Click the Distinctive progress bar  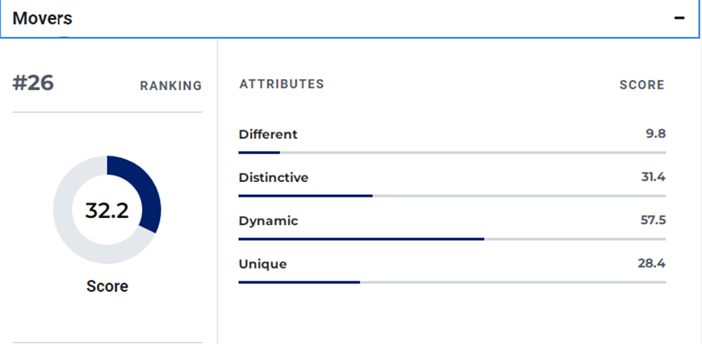(x=451, y=196)
